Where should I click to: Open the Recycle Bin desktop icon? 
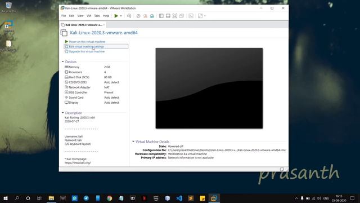tap(8, 7)
